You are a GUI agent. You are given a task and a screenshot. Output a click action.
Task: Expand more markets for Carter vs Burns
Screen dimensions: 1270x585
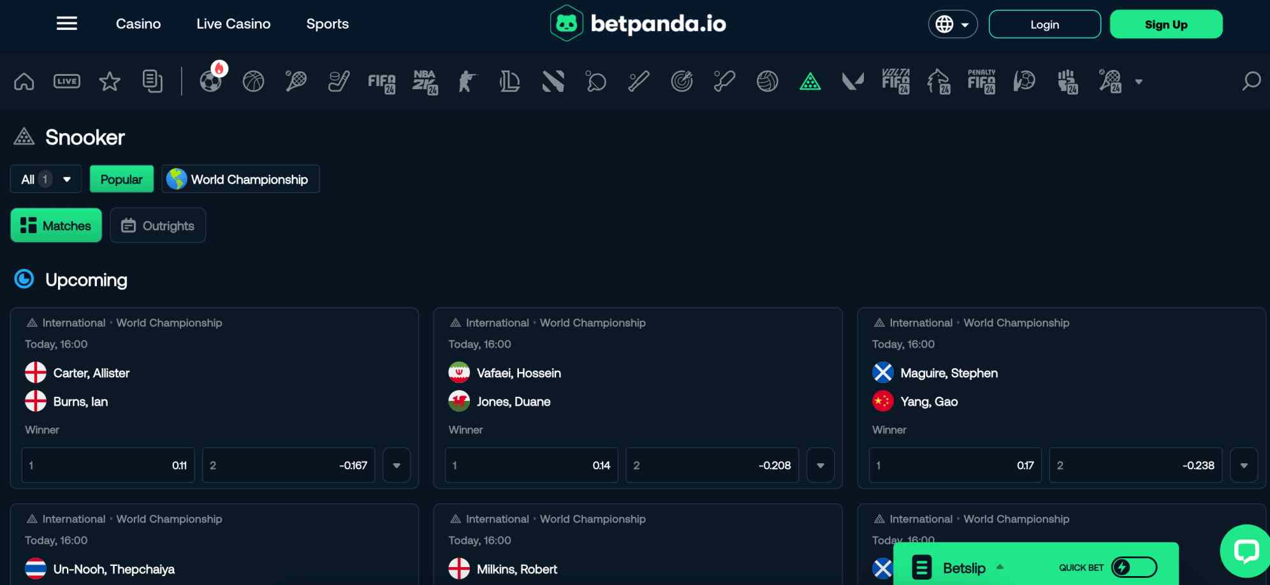[x=397, y=465]
